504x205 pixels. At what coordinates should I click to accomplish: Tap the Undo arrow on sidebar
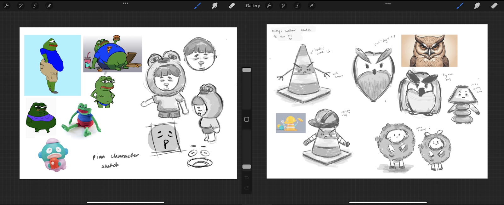[x=247, y=178]
